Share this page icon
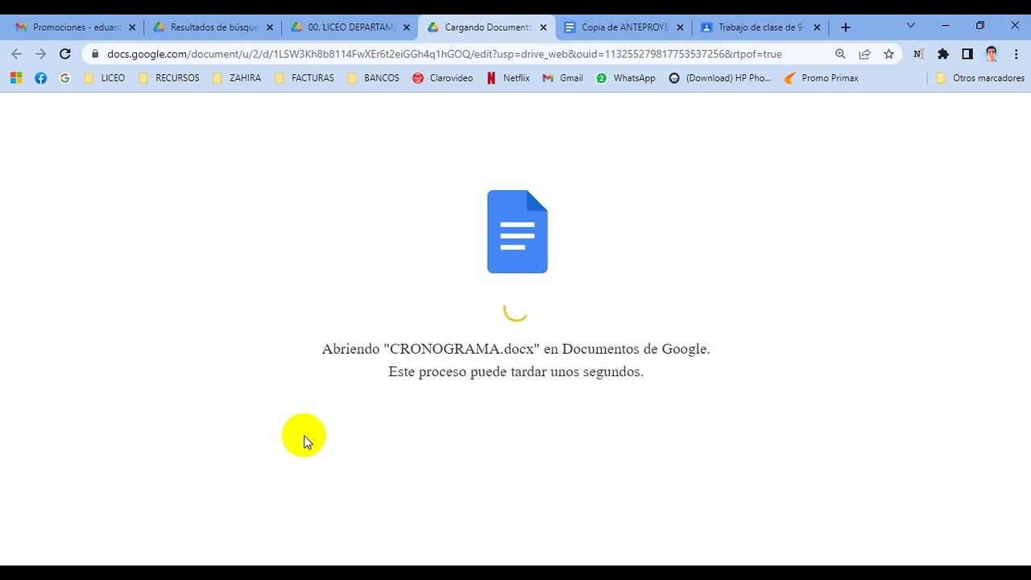This screenshot has height=580, width=1031. (864, 54)
